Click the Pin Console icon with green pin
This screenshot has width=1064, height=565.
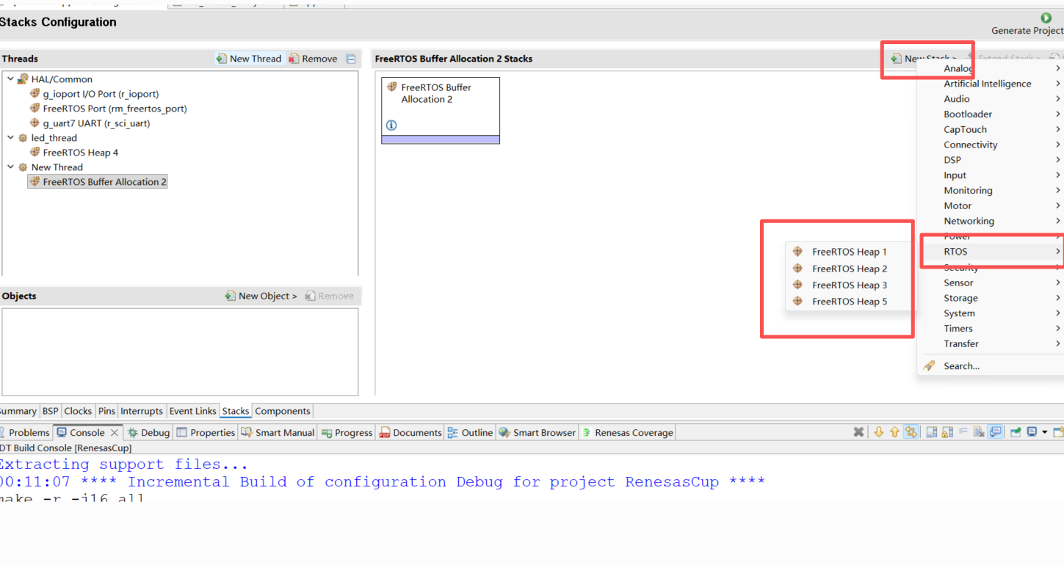pyautogui.click(x=1016, y=432)
